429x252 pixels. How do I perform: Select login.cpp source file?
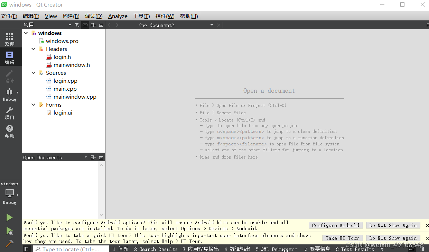click(65, 81)
